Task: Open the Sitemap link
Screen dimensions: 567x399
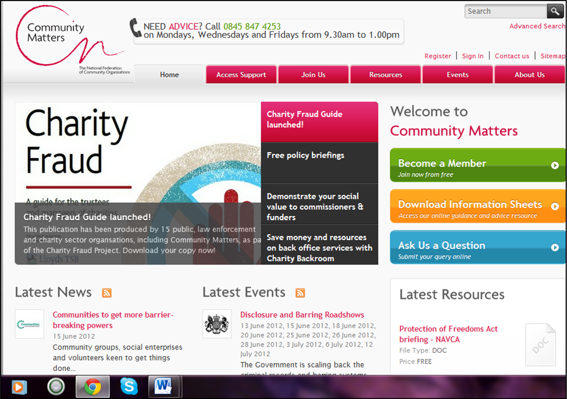Action: pos(552,56)
